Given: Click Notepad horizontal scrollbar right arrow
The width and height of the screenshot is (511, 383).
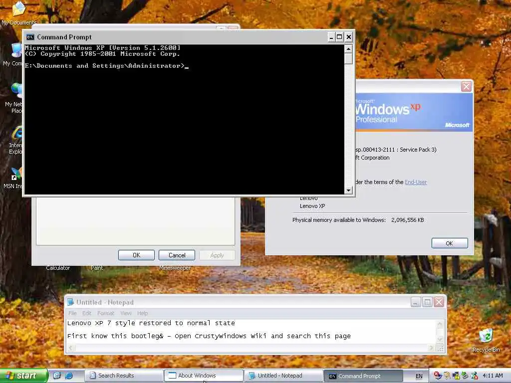Looking at the screenshot, I should tap(432, 348).
